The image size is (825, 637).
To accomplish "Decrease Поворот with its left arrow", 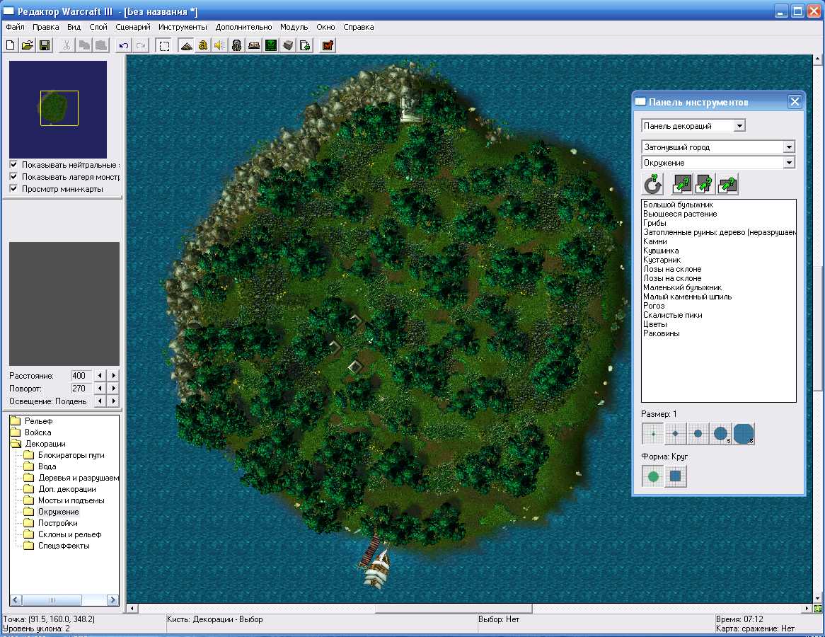I will (100, 388).
